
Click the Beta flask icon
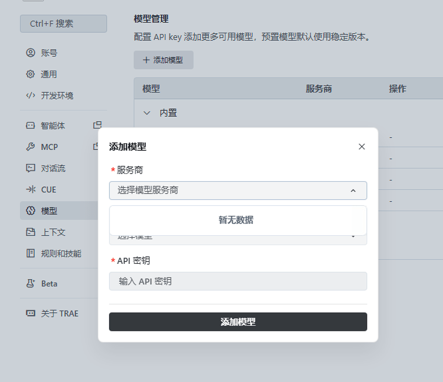[x=31, y=283]
